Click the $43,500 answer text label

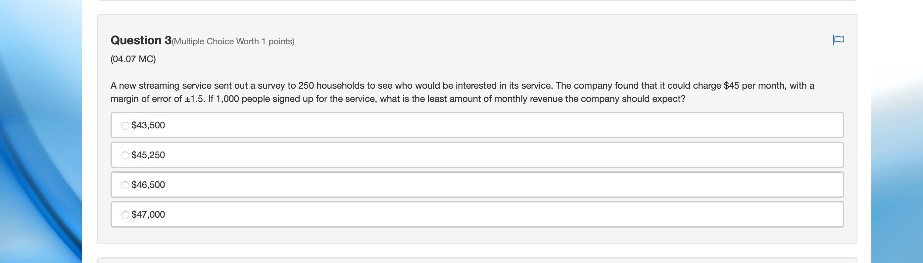click(148, 125)
